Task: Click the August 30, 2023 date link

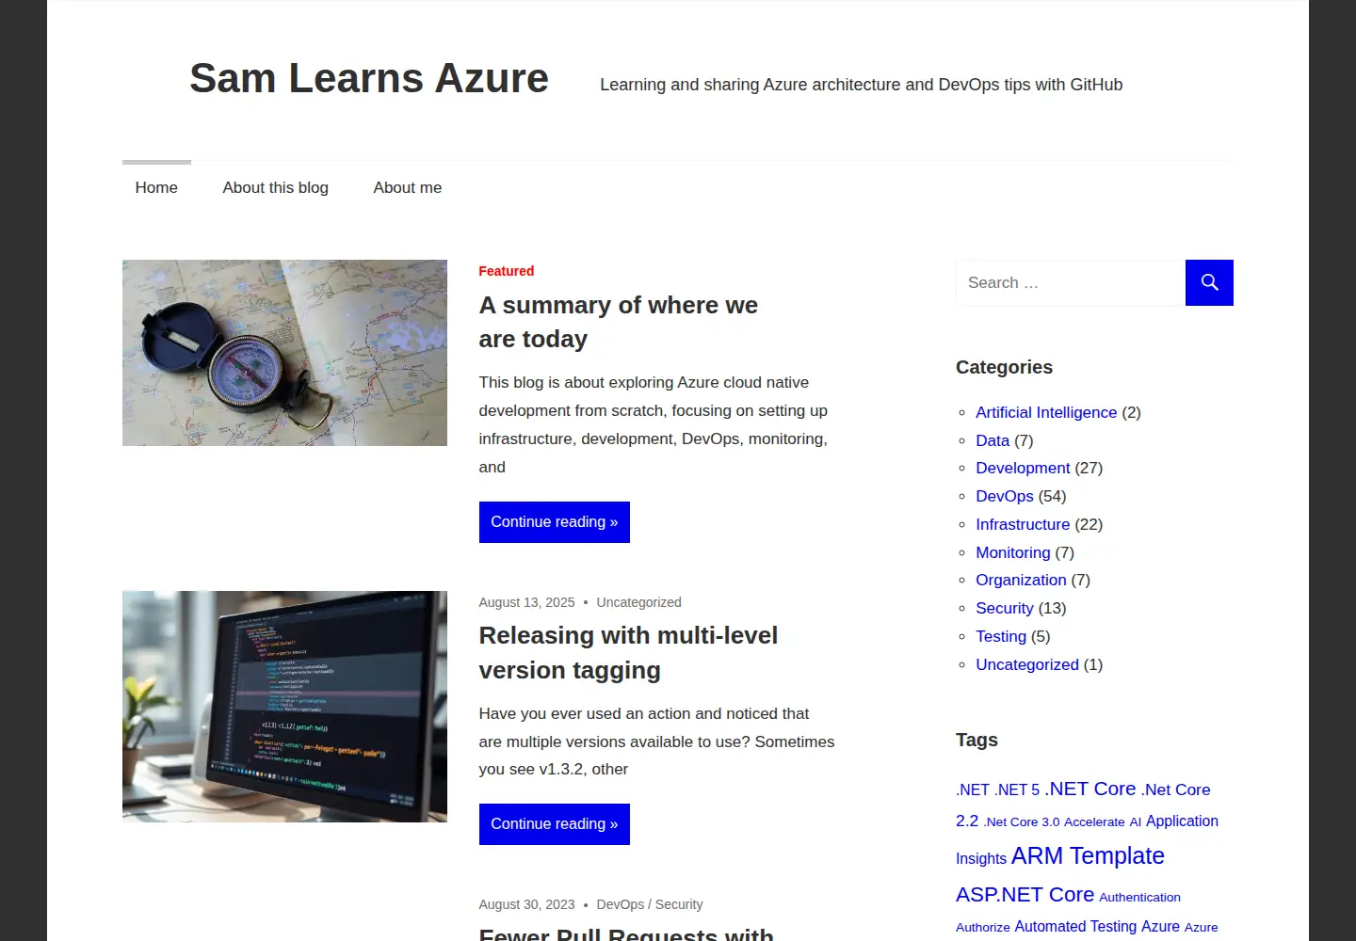Action: pyautogui.click(x=526, y=904)
